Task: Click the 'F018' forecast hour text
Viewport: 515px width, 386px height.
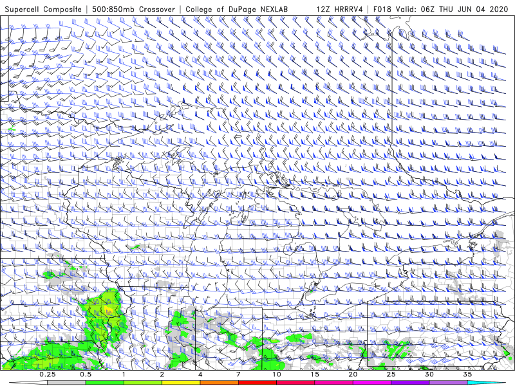Action: point(382,10)
